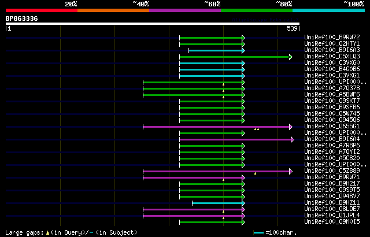Screen dimensions: 370x237
Task: Click the UniRef100_B9HZ11 label
Action: 332,203
